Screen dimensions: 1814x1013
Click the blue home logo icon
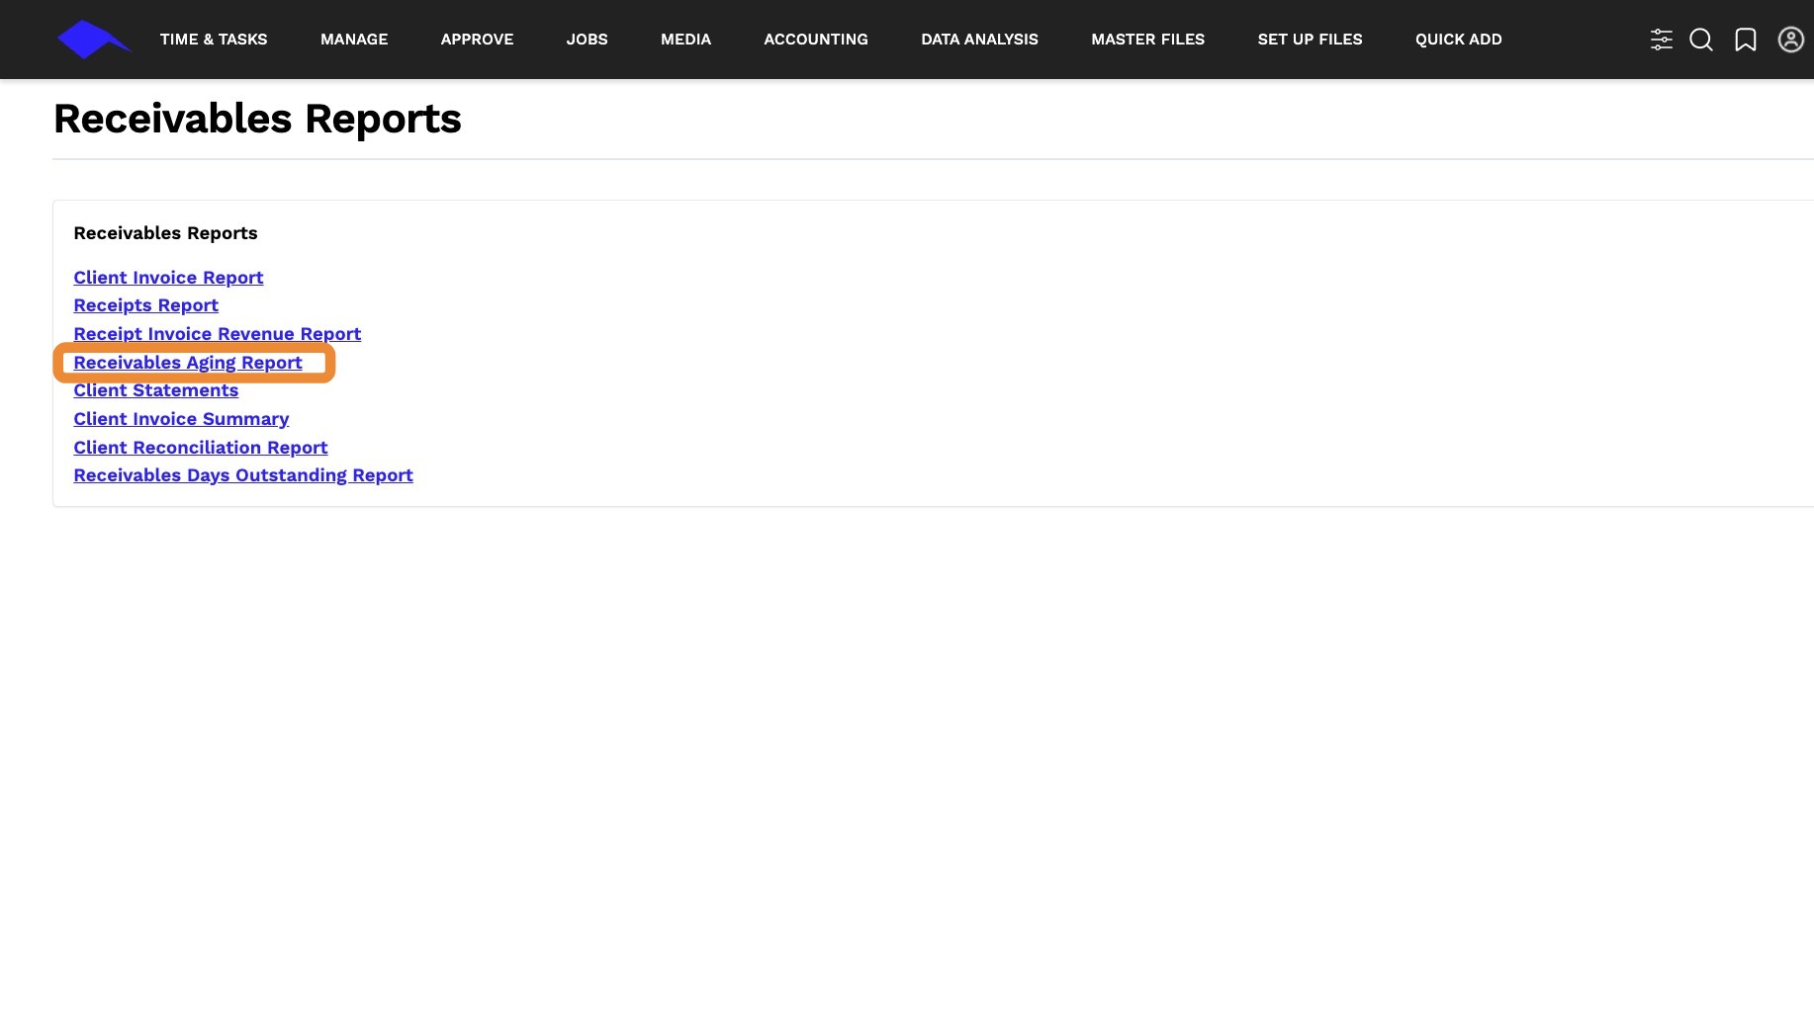point(94,40)
